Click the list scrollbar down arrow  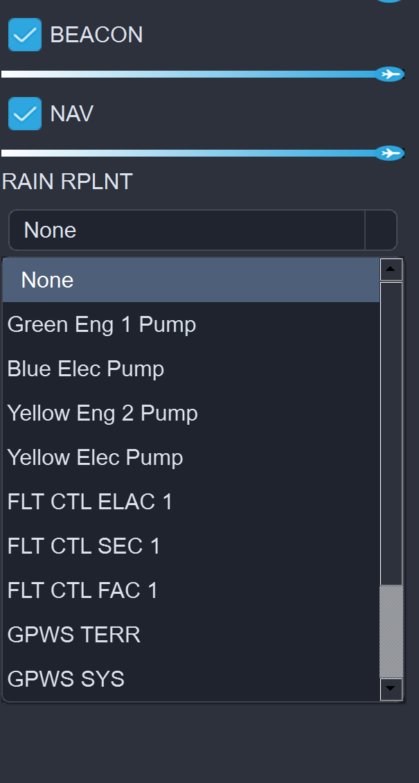click(x=391, y=689)
